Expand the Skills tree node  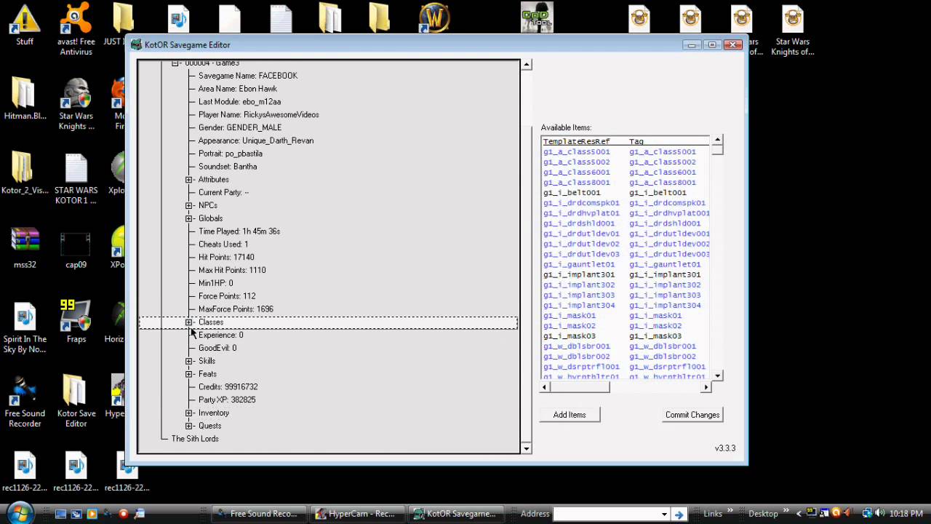click(x=189, y=361)
